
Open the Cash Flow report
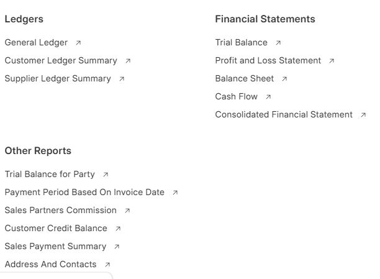[x=235, y=97]
